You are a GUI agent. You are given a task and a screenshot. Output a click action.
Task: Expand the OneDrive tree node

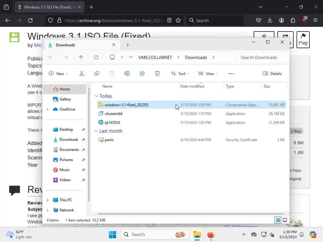tap(48, 109)
